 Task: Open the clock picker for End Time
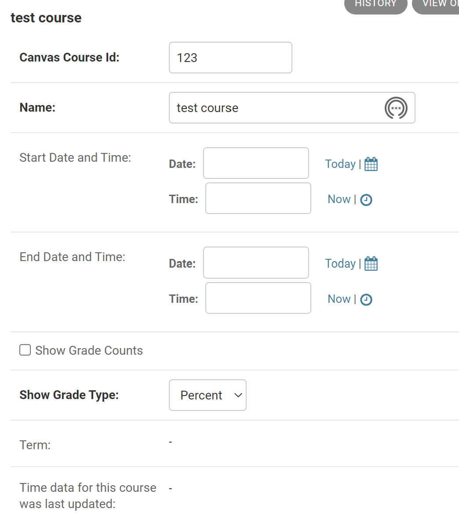(x=366, y=299)
